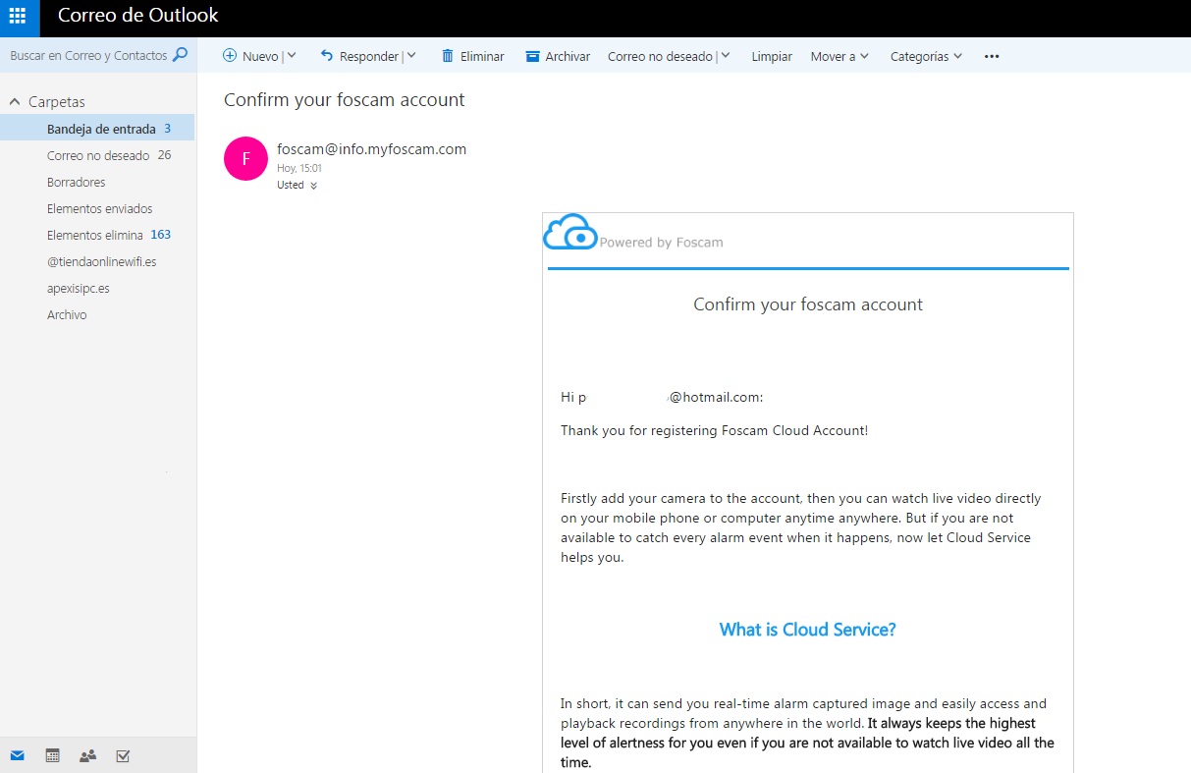
Task: Click the search magnifier icon
Action: tap(180, 55)
